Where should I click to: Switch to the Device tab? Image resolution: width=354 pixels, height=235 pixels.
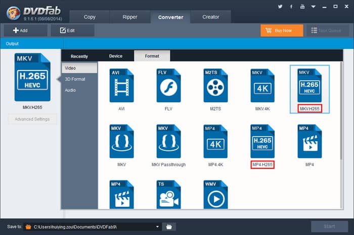[116, 56]
